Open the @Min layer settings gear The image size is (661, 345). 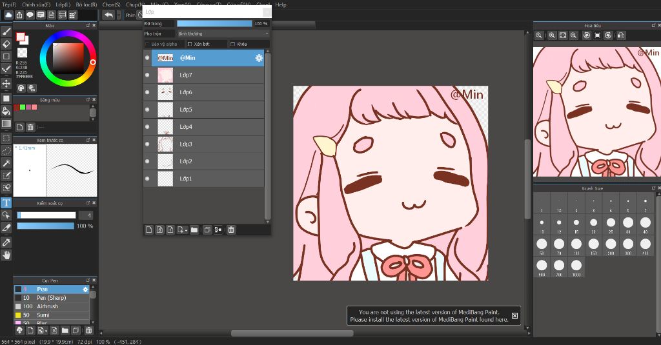click(x=259, y=58)
